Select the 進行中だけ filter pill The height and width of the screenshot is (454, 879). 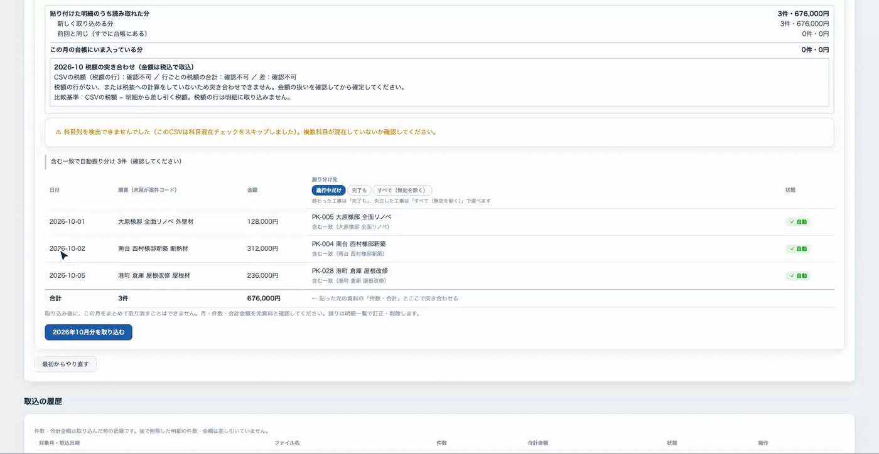coord(328,190)
